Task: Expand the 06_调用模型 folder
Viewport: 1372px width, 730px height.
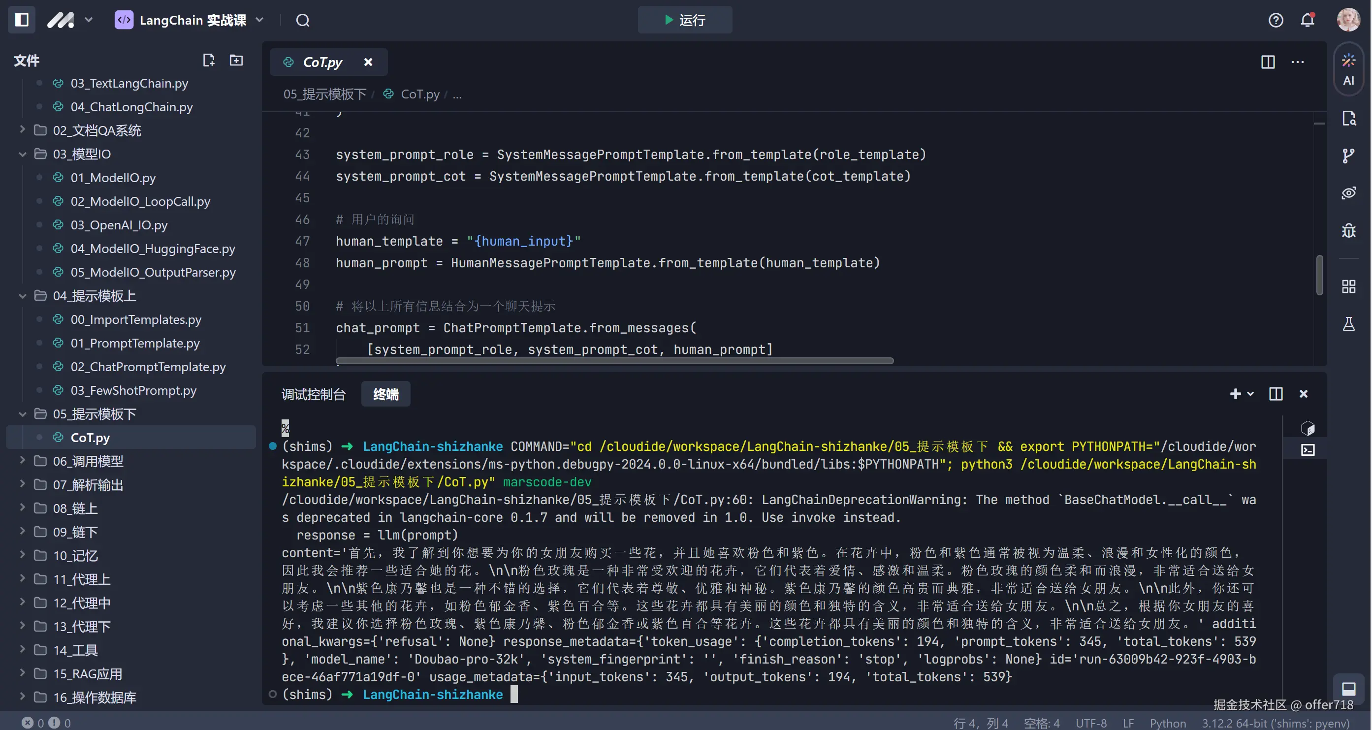Action: [x=88, y=461]
